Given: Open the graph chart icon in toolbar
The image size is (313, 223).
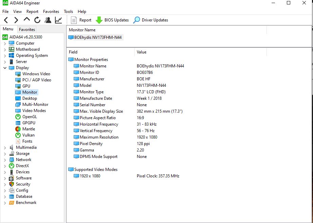Looking at the screenshot, I should tap(58, 20).
